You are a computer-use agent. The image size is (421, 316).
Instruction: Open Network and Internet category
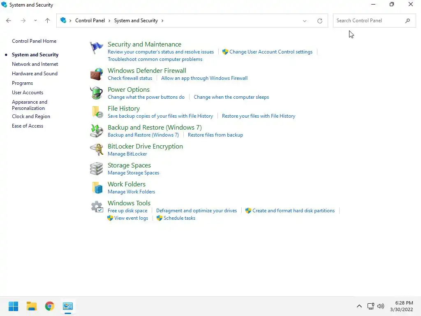35,64
